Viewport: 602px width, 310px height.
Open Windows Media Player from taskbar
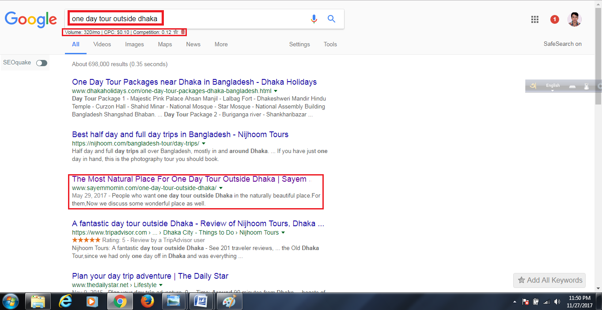[x=92, y=302]
